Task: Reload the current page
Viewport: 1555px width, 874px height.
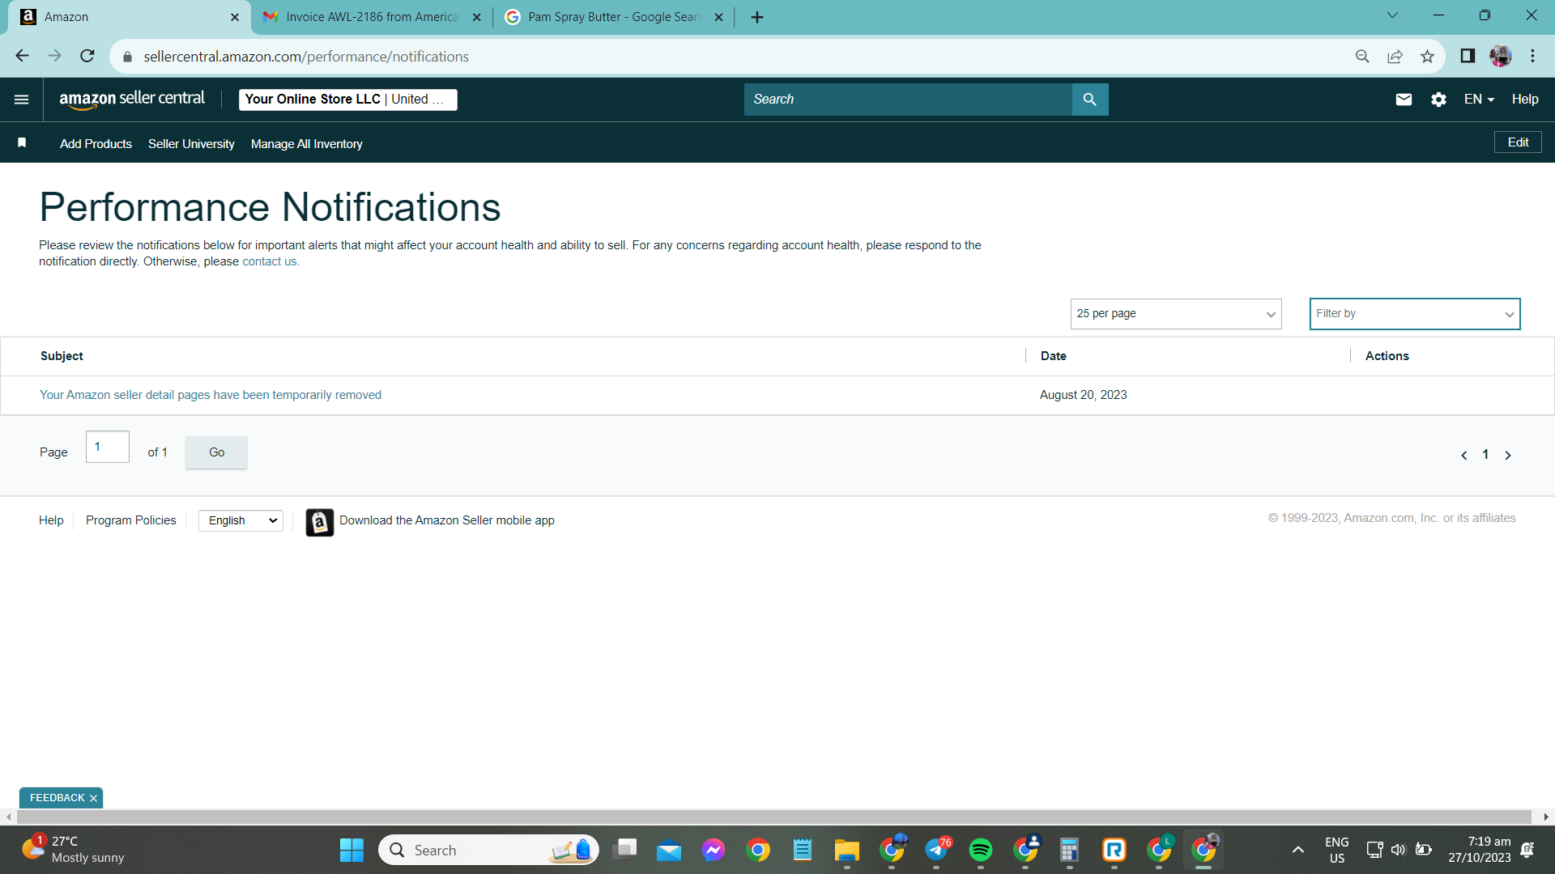Action: (x=87, y=56)
